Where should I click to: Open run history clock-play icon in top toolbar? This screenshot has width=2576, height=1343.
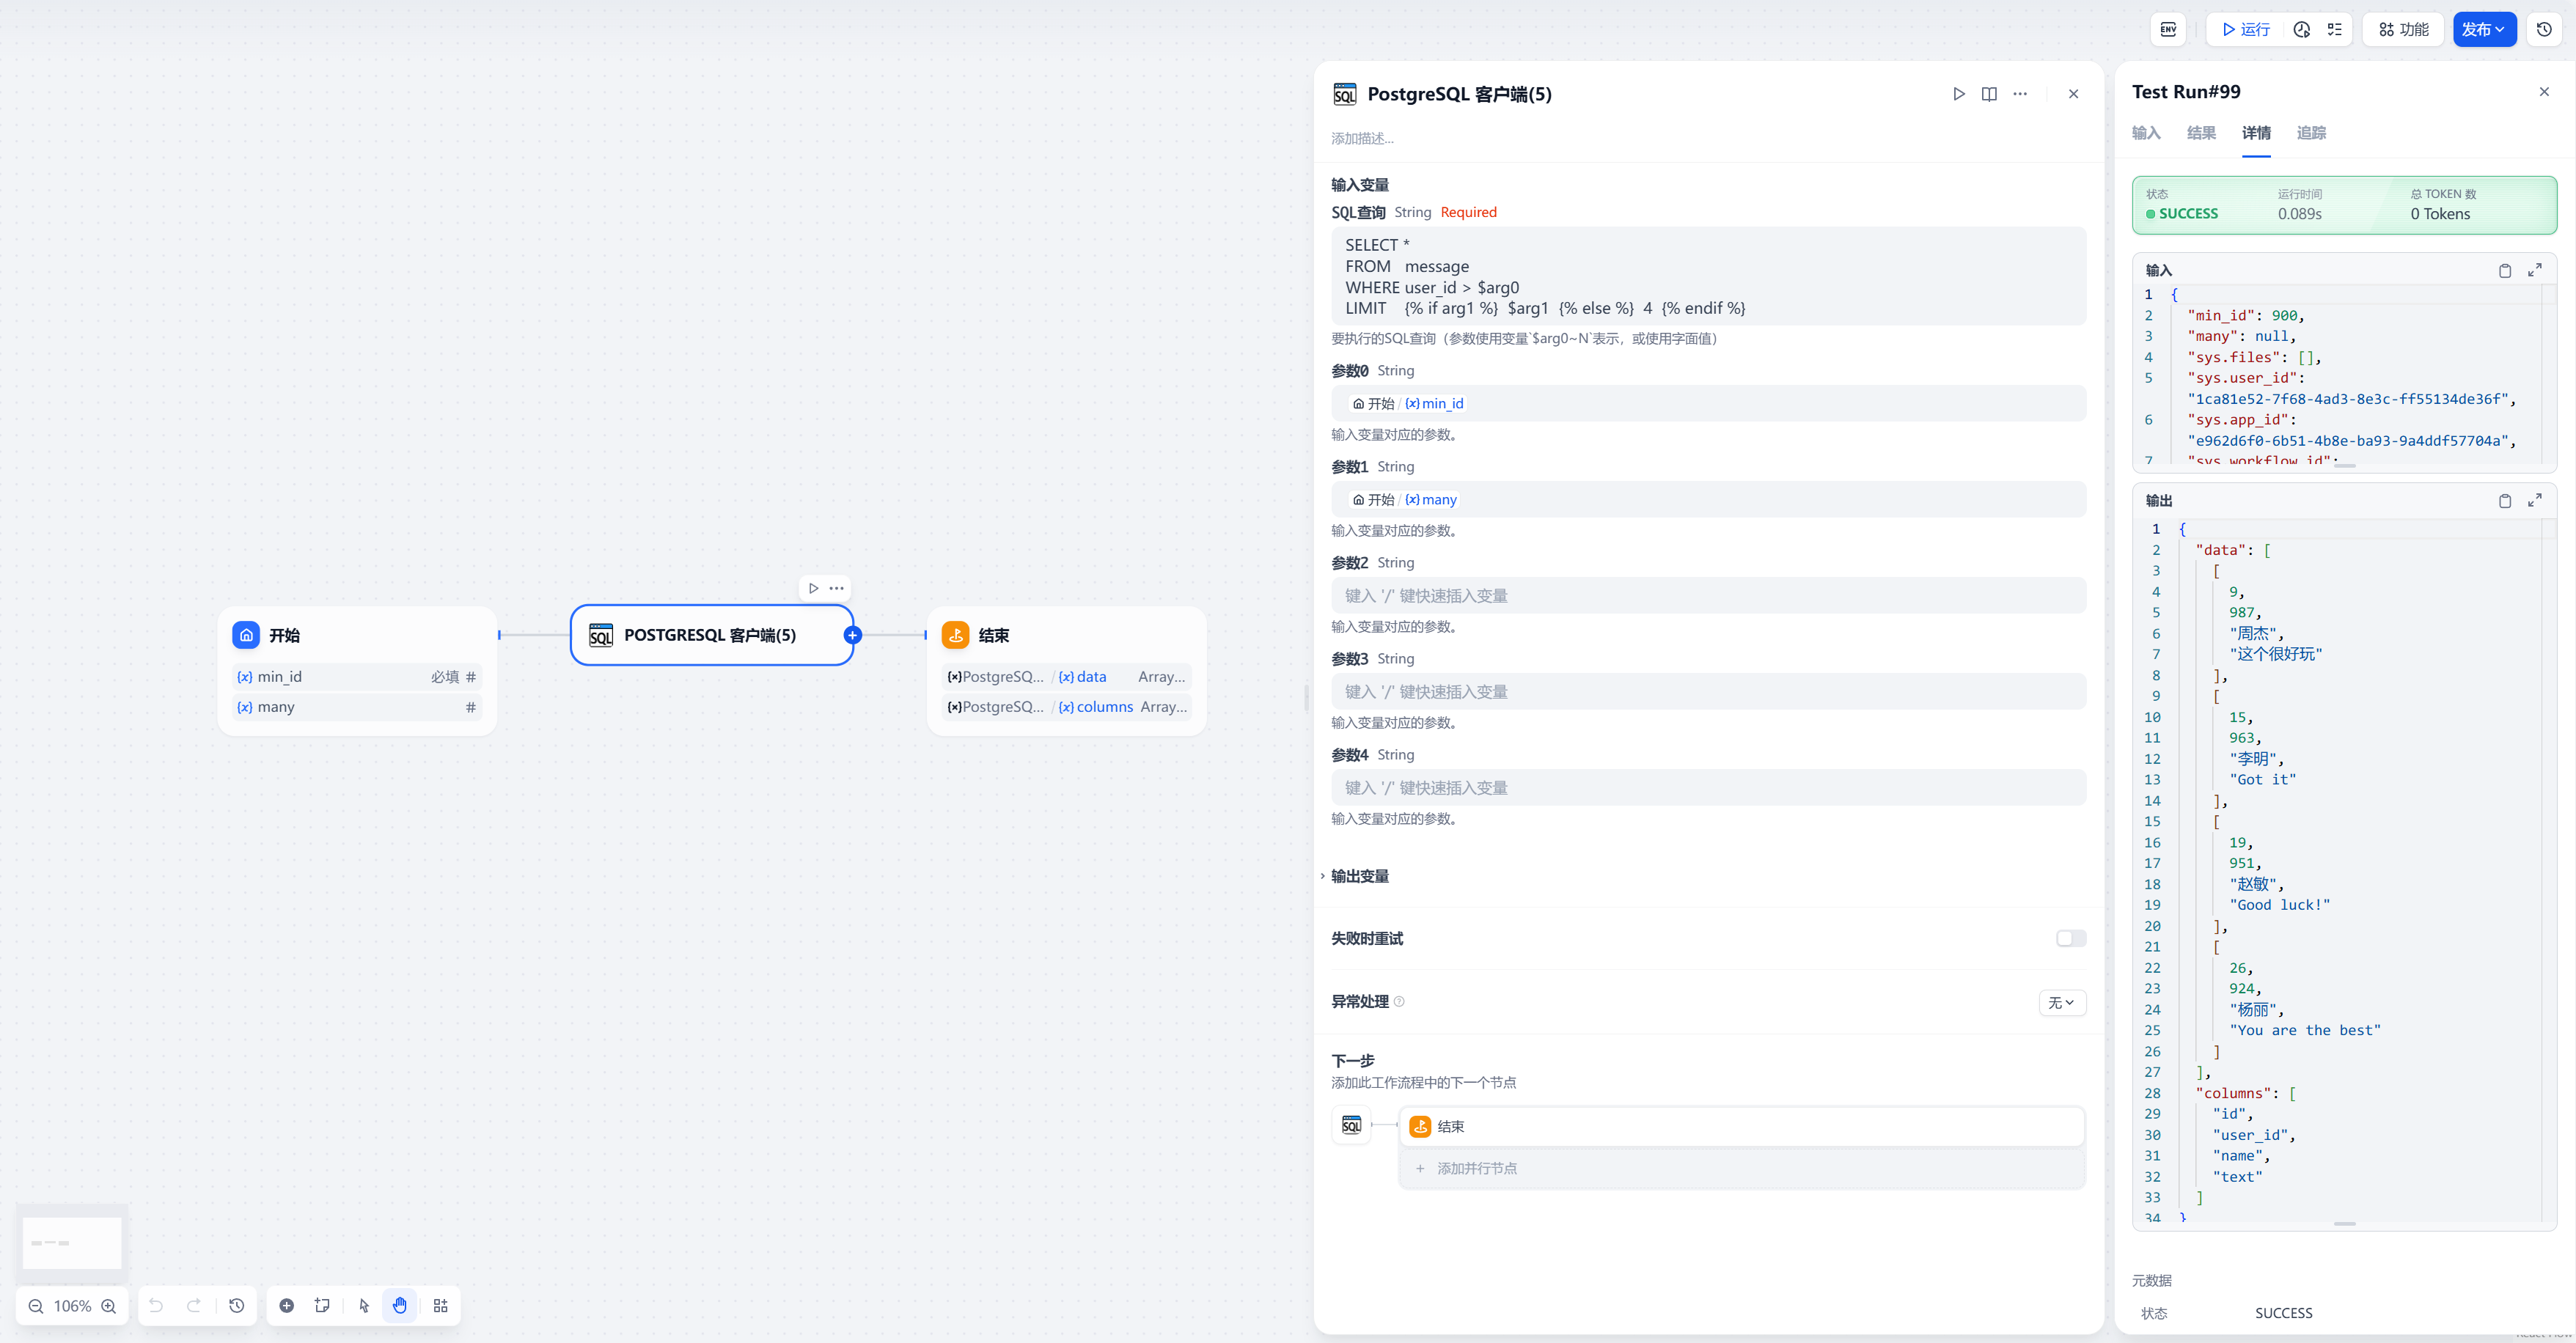2302,30
